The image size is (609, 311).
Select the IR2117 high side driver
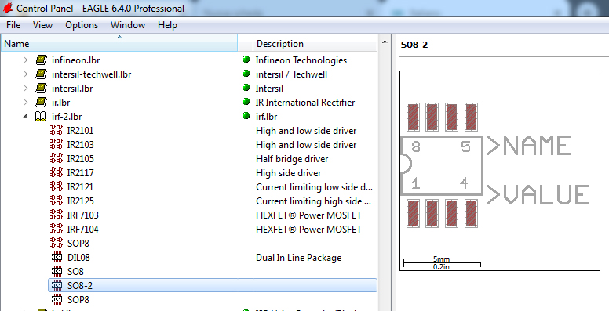click(x=212, y=173)
